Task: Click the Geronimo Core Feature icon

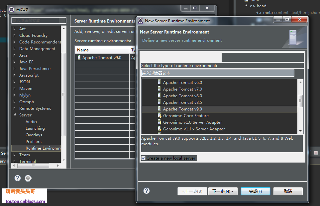Action: [160, 115]
